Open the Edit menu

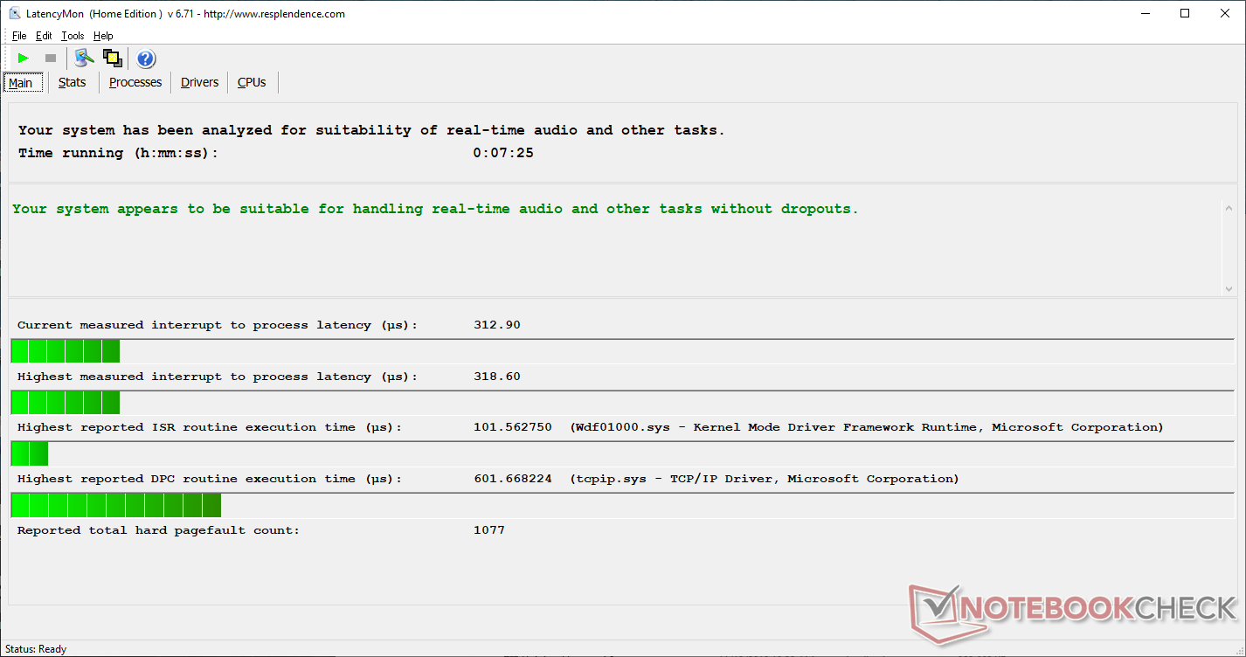click(x=44, y=36)
